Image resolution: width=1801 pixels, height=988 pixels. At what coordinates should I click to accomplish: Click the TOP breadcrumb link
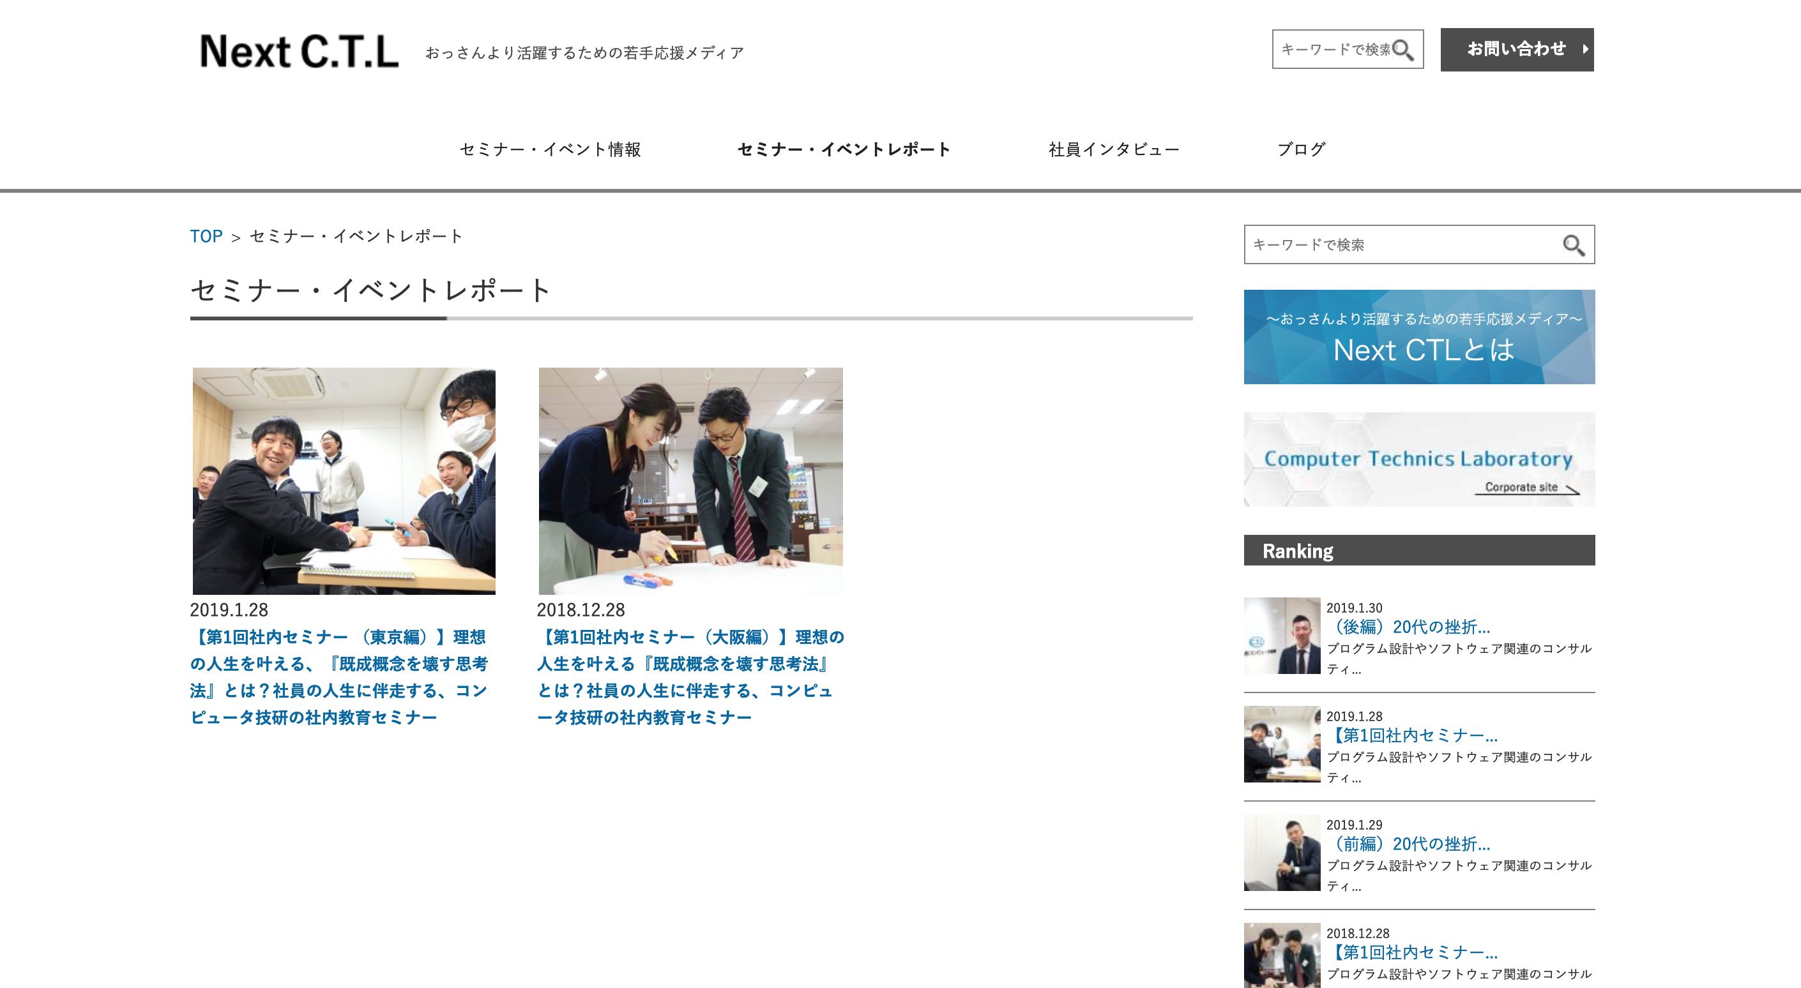pyautogui.click(x=206, y=236)
